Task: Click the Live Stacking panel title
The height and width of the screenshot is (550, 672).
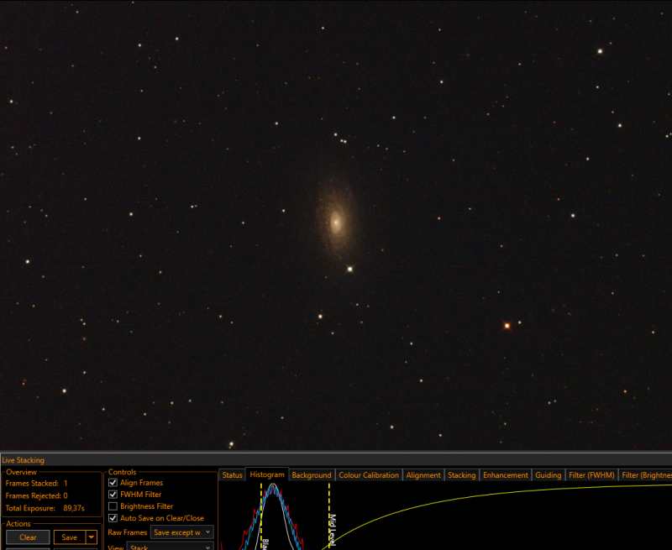Action: tap(24, 460)
